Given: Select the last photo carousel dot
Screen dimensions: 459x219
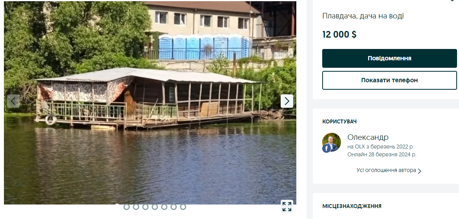Looking at the screenshot, I should click(183, 207).
